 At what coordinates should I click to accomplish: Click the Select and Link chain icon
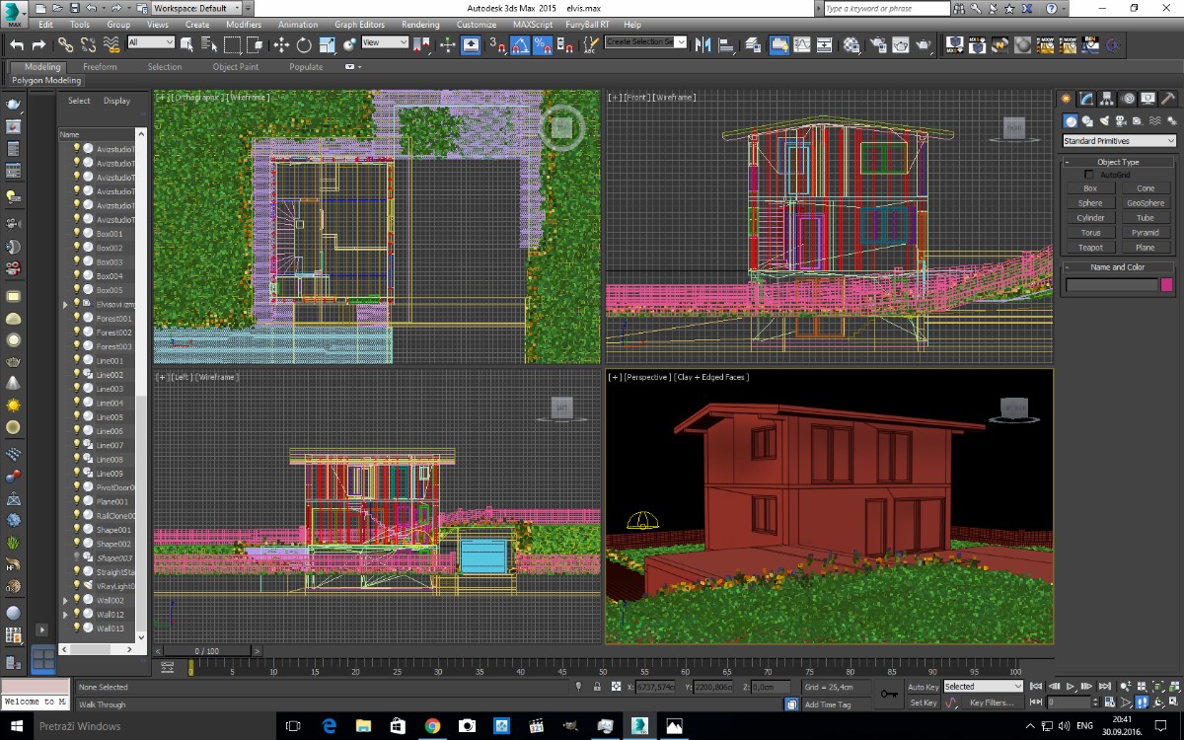pyautogui.click(x=65, y=45)
